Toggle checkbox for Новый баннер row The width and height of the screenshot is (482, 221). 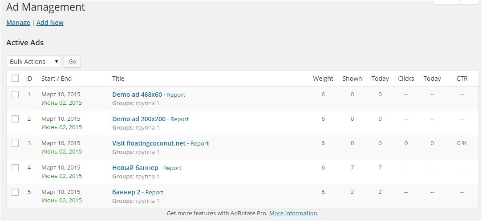pos(15,168)
